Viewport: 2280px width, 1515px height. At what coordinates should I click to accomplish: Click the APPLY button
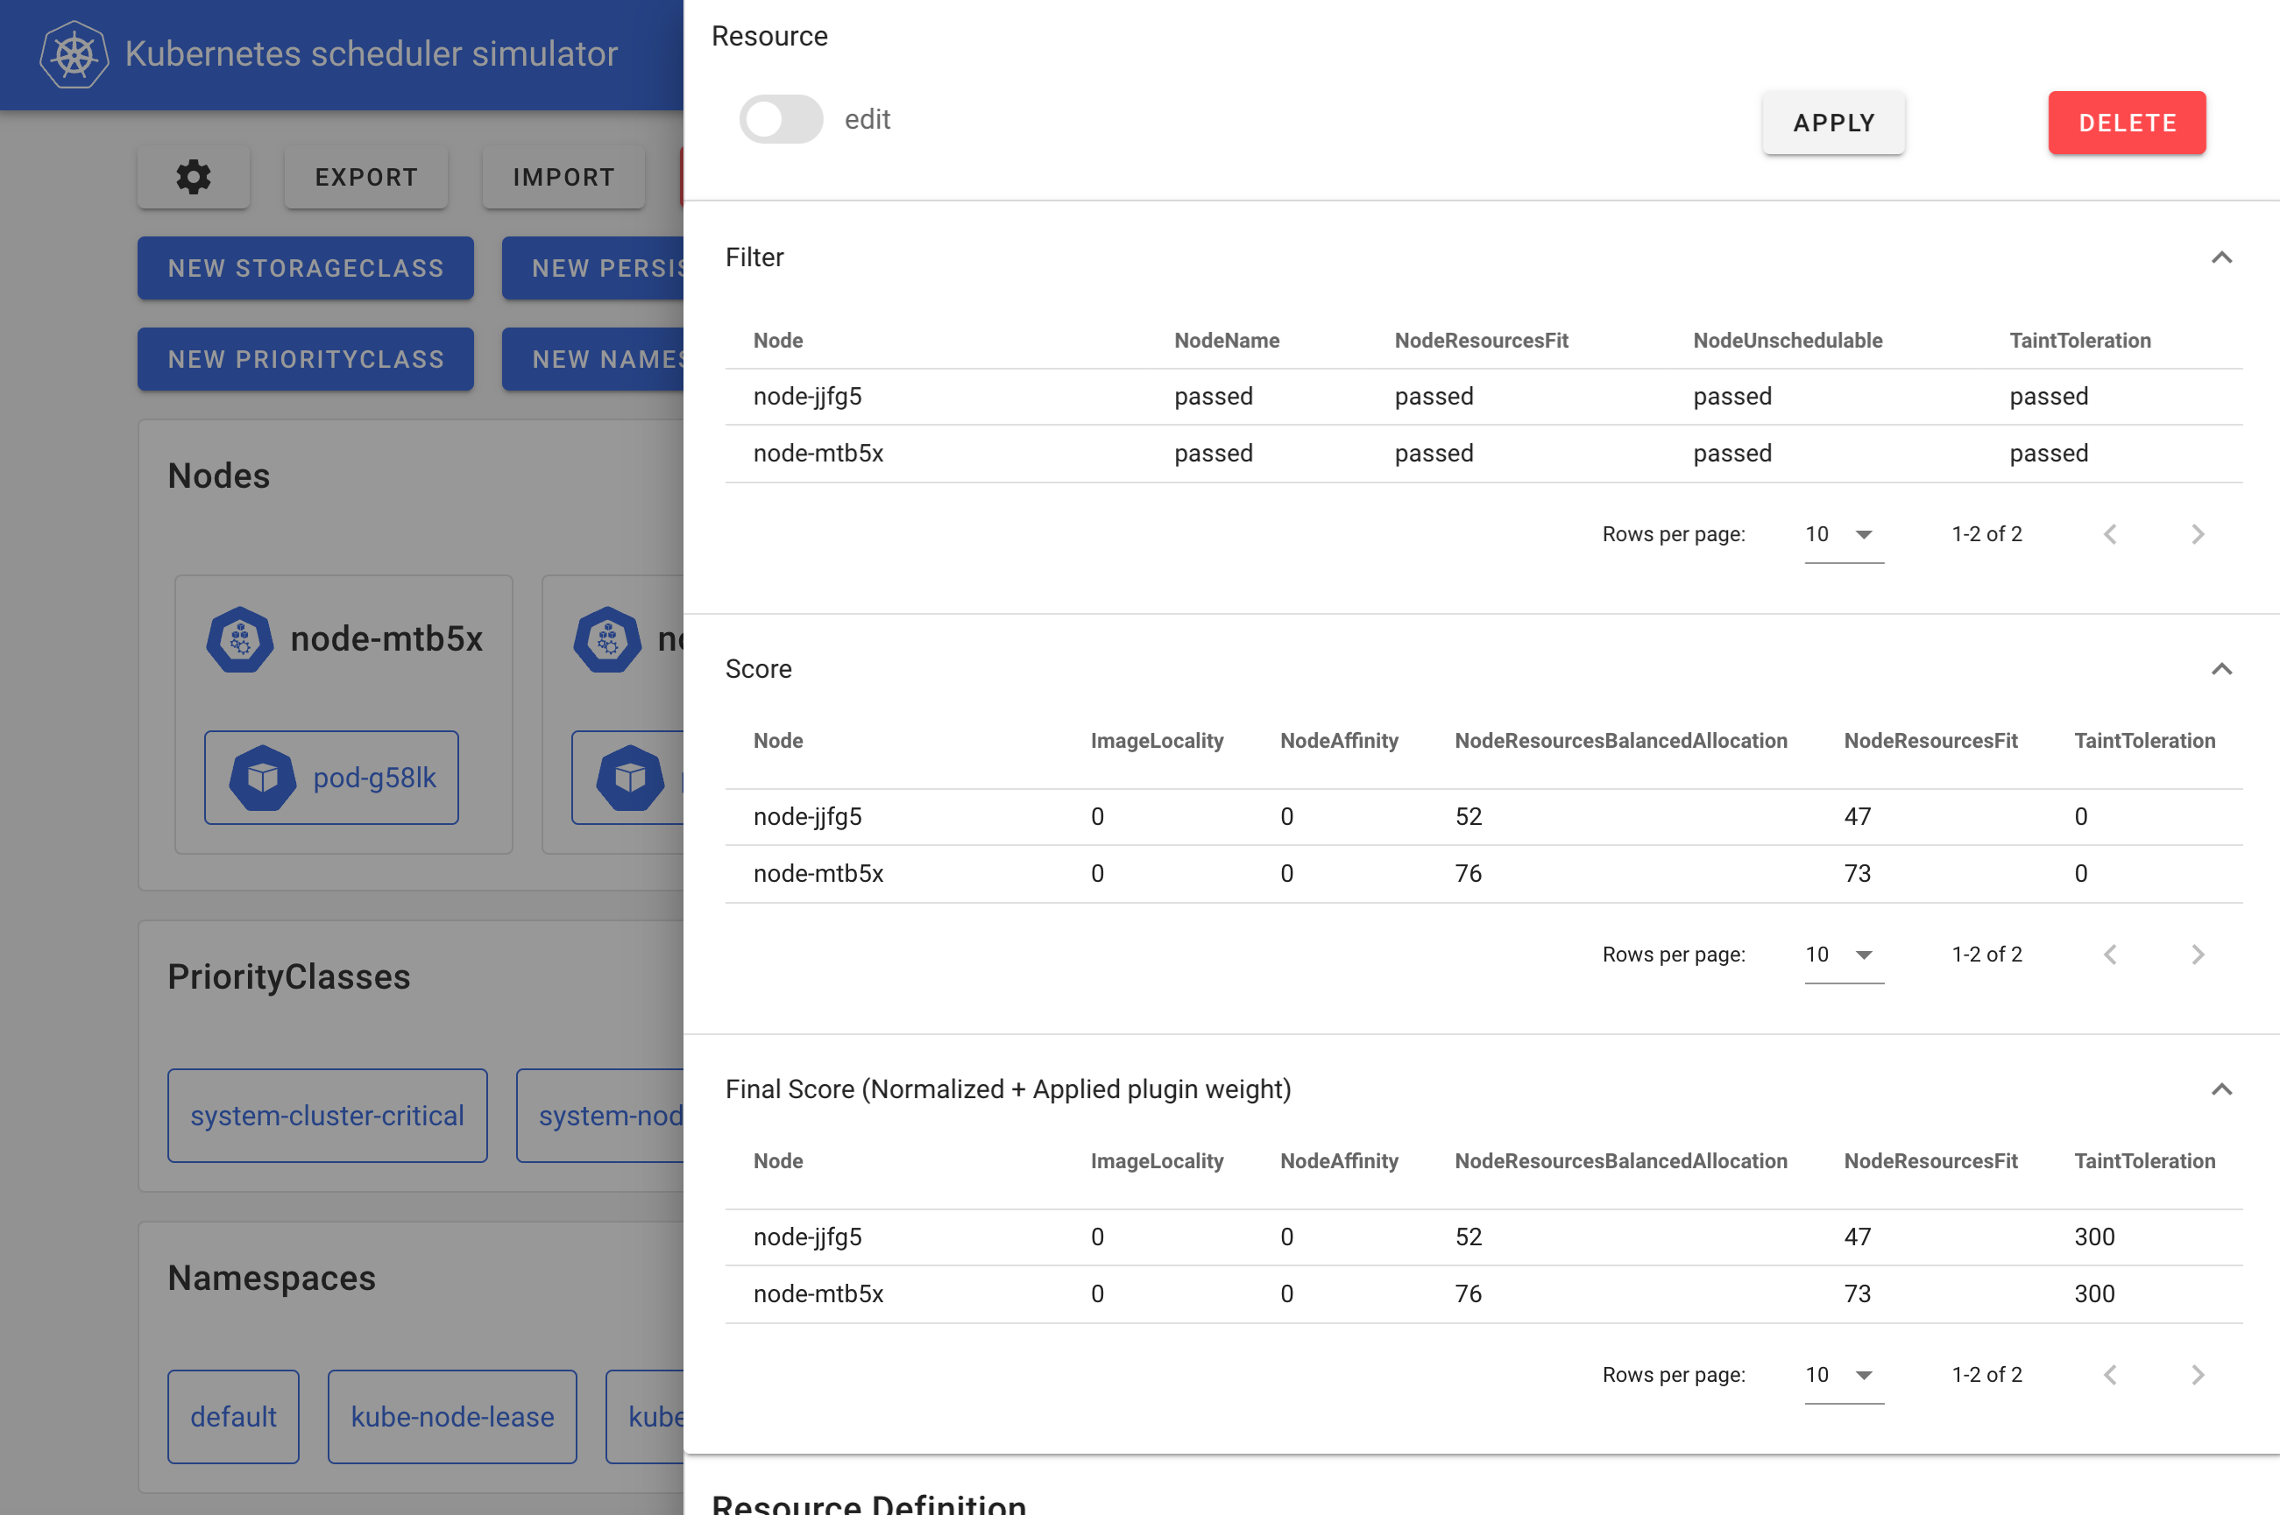click(1832, 123)
